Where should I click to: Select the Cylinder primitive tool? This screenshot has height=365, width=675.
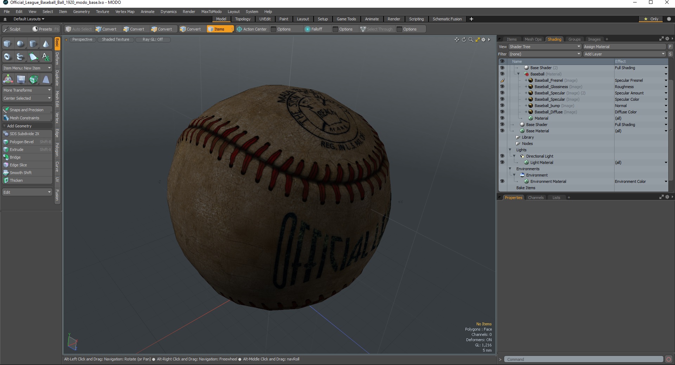pos(33,44)
